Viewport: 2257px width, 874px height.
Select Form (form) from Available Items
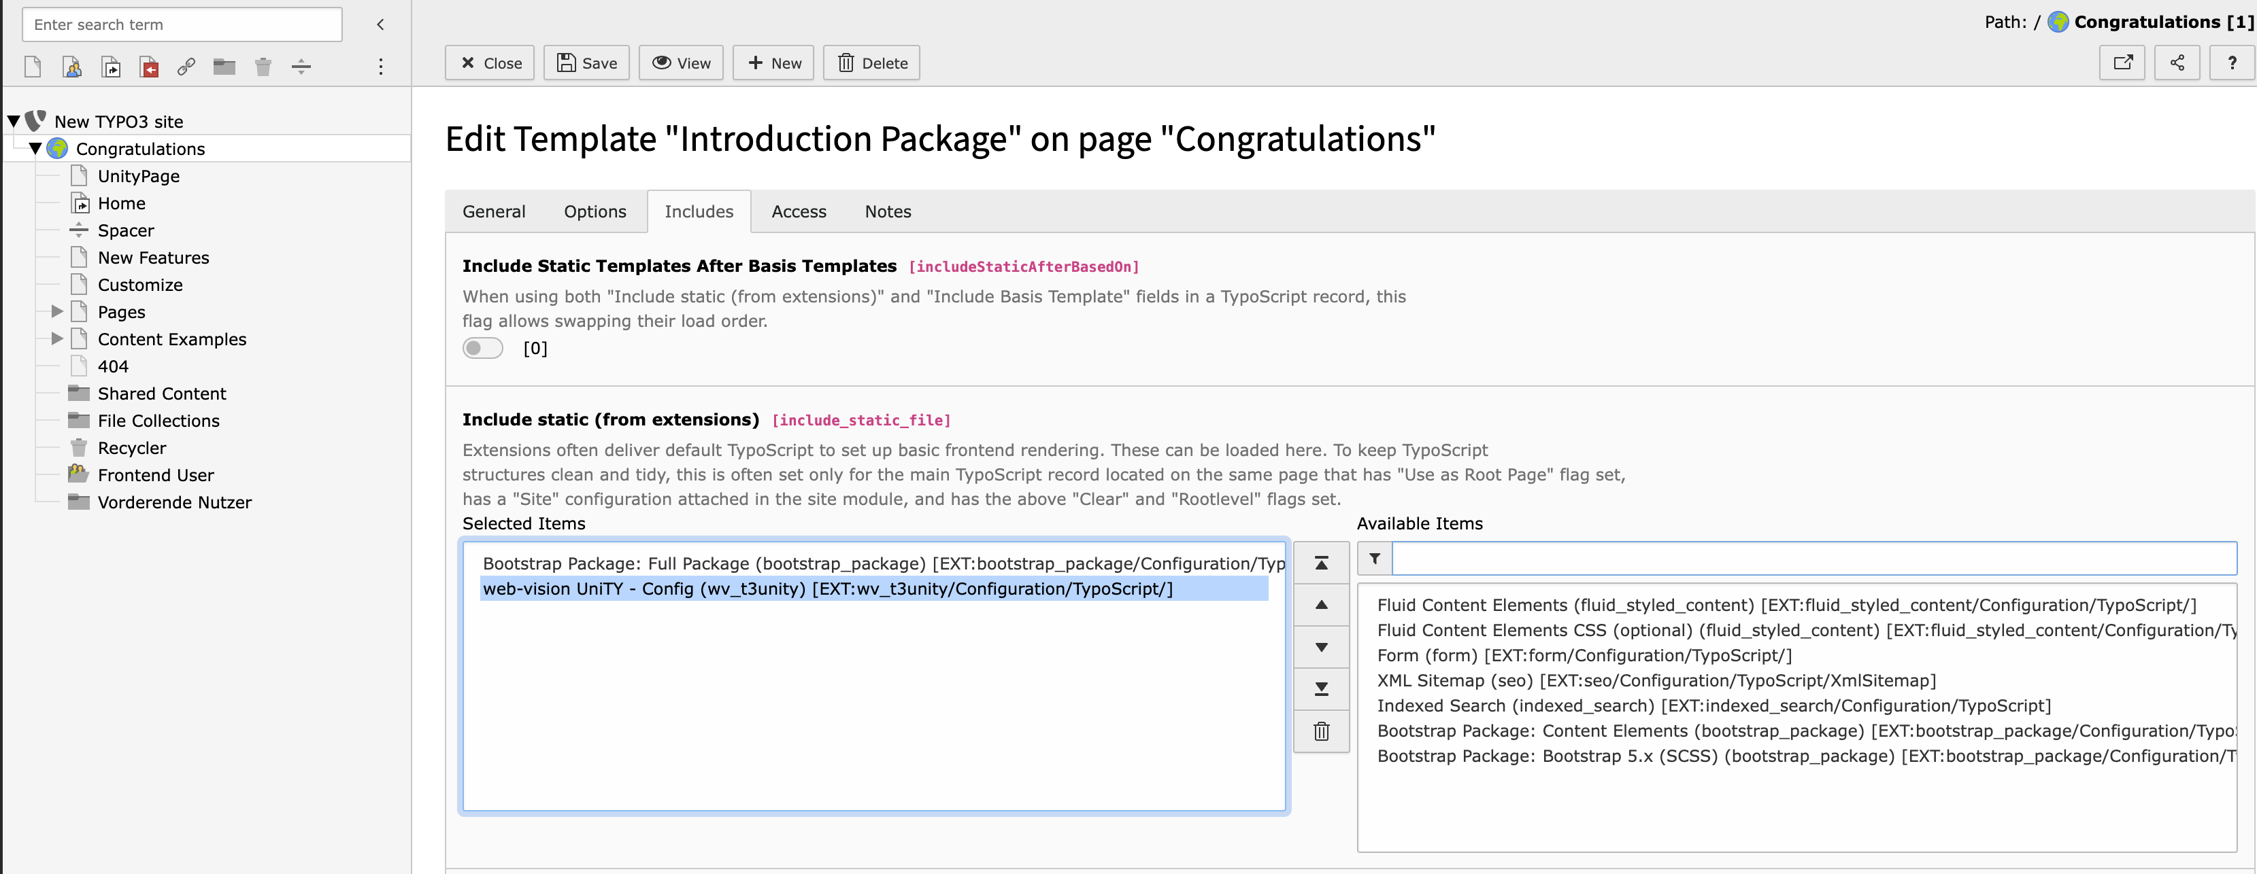pyautogui.click(x=1583, y=656)
